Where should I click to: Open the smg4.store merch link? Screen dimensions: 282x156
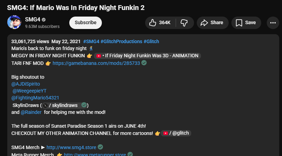pos(71,147)
